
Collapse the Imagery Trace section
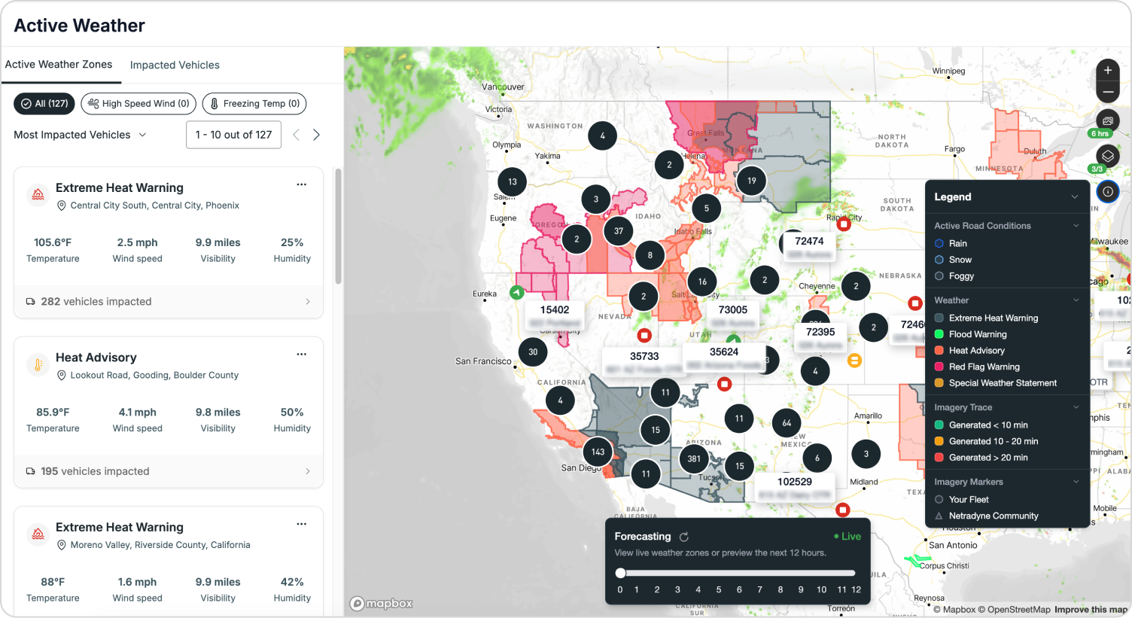coord(1076,407)
